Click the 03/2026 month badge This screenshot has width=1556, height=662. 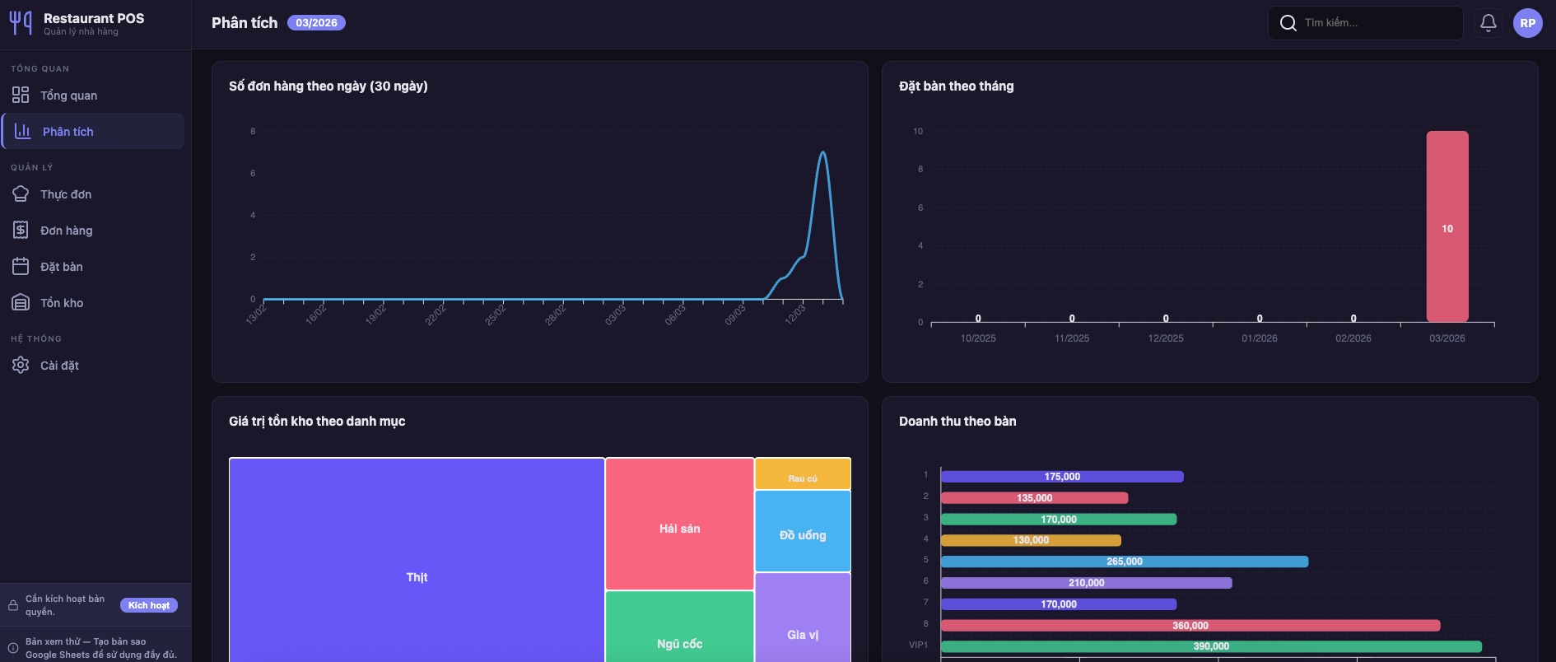coord(316,23)
